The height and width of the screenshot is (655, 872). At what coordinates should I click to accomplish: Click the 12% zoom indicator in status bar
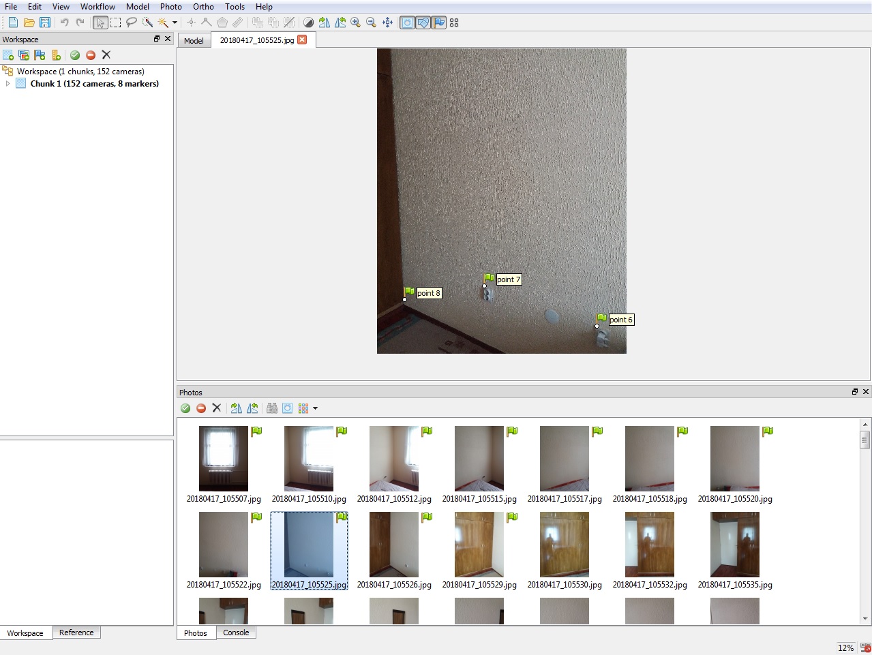click(x=845, y=648)
